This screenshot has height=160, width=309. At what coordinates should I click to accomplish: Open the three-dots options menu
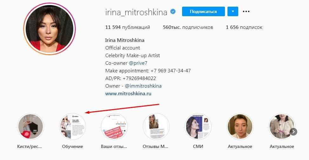pos(246,11)
